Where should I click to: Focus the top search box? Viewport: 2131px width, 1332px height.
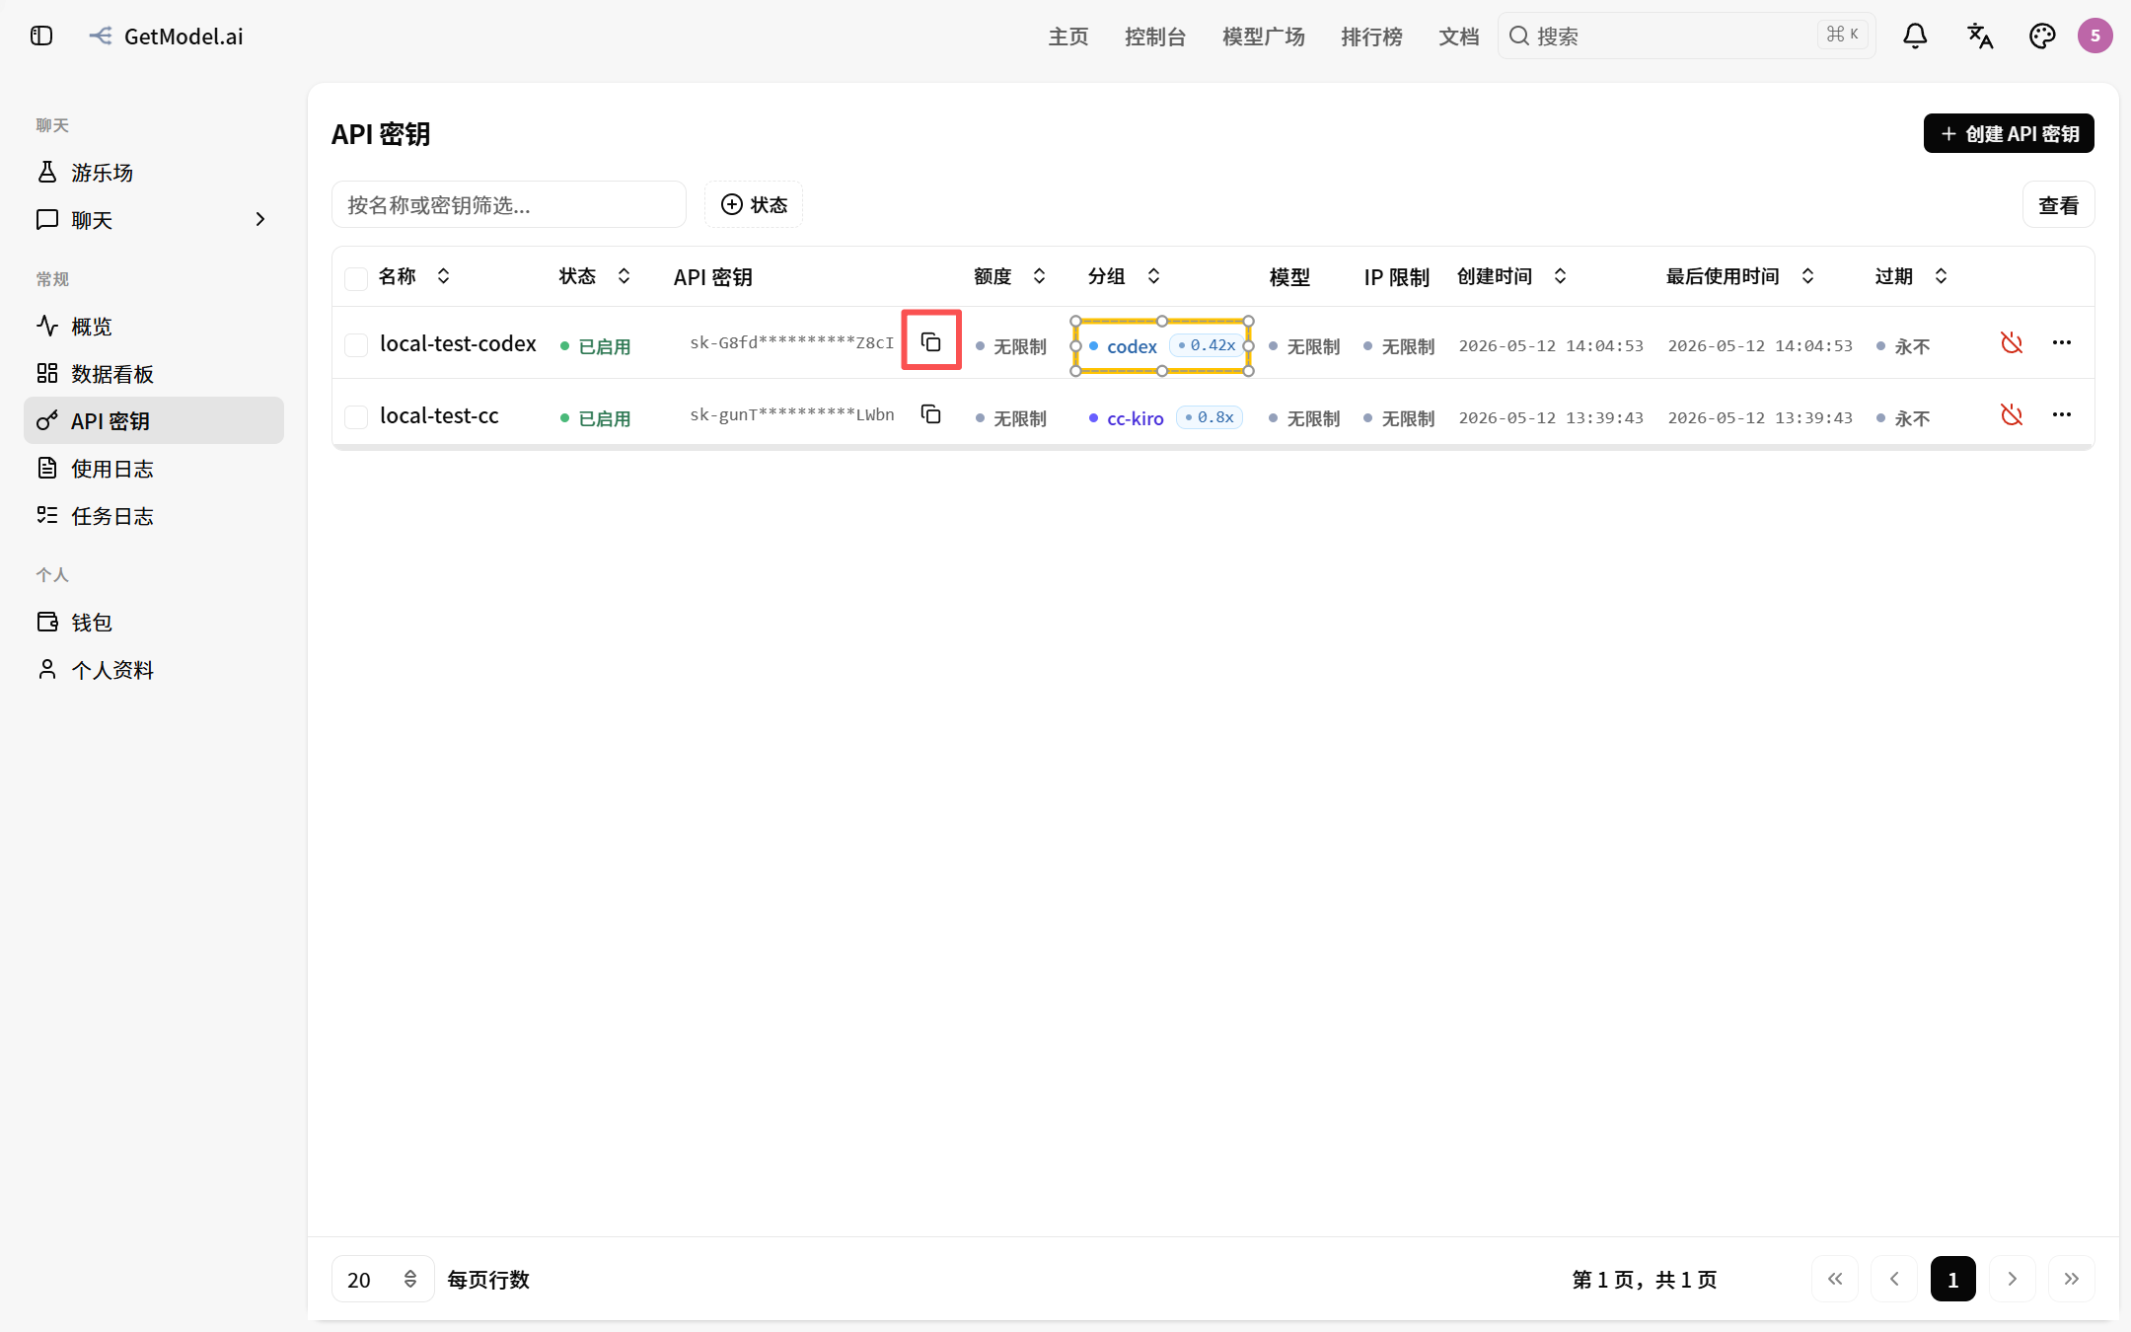pos(1686,37)
